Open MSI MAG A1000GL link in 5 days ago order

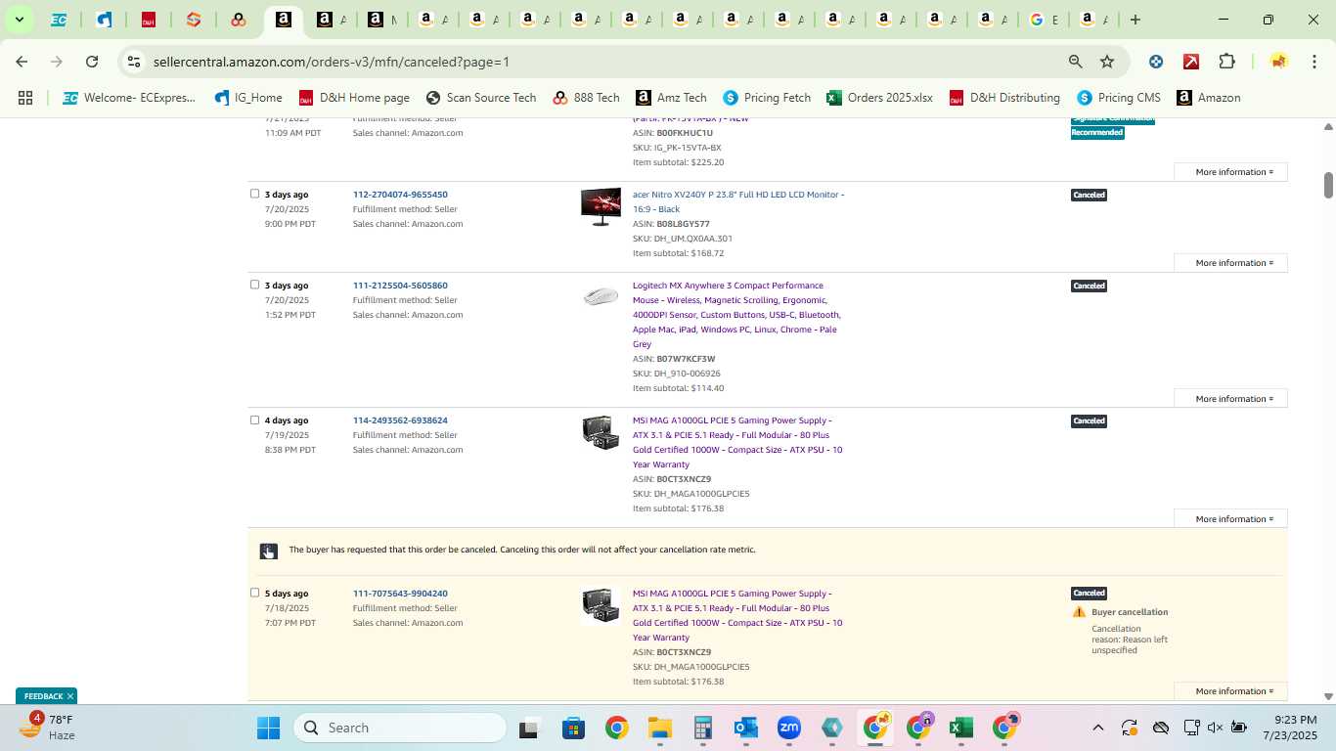[737, 615]
